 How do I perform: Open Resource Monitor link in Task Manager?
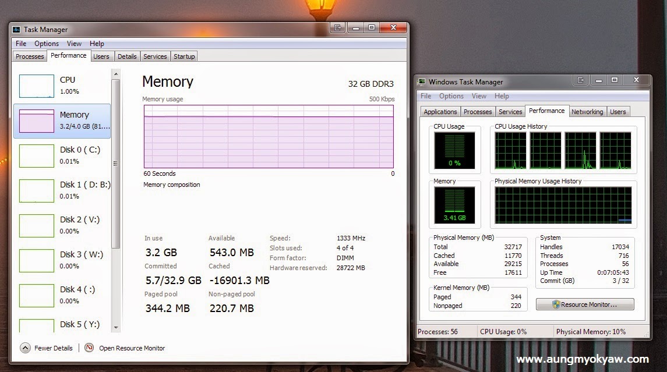pos(132,348)
